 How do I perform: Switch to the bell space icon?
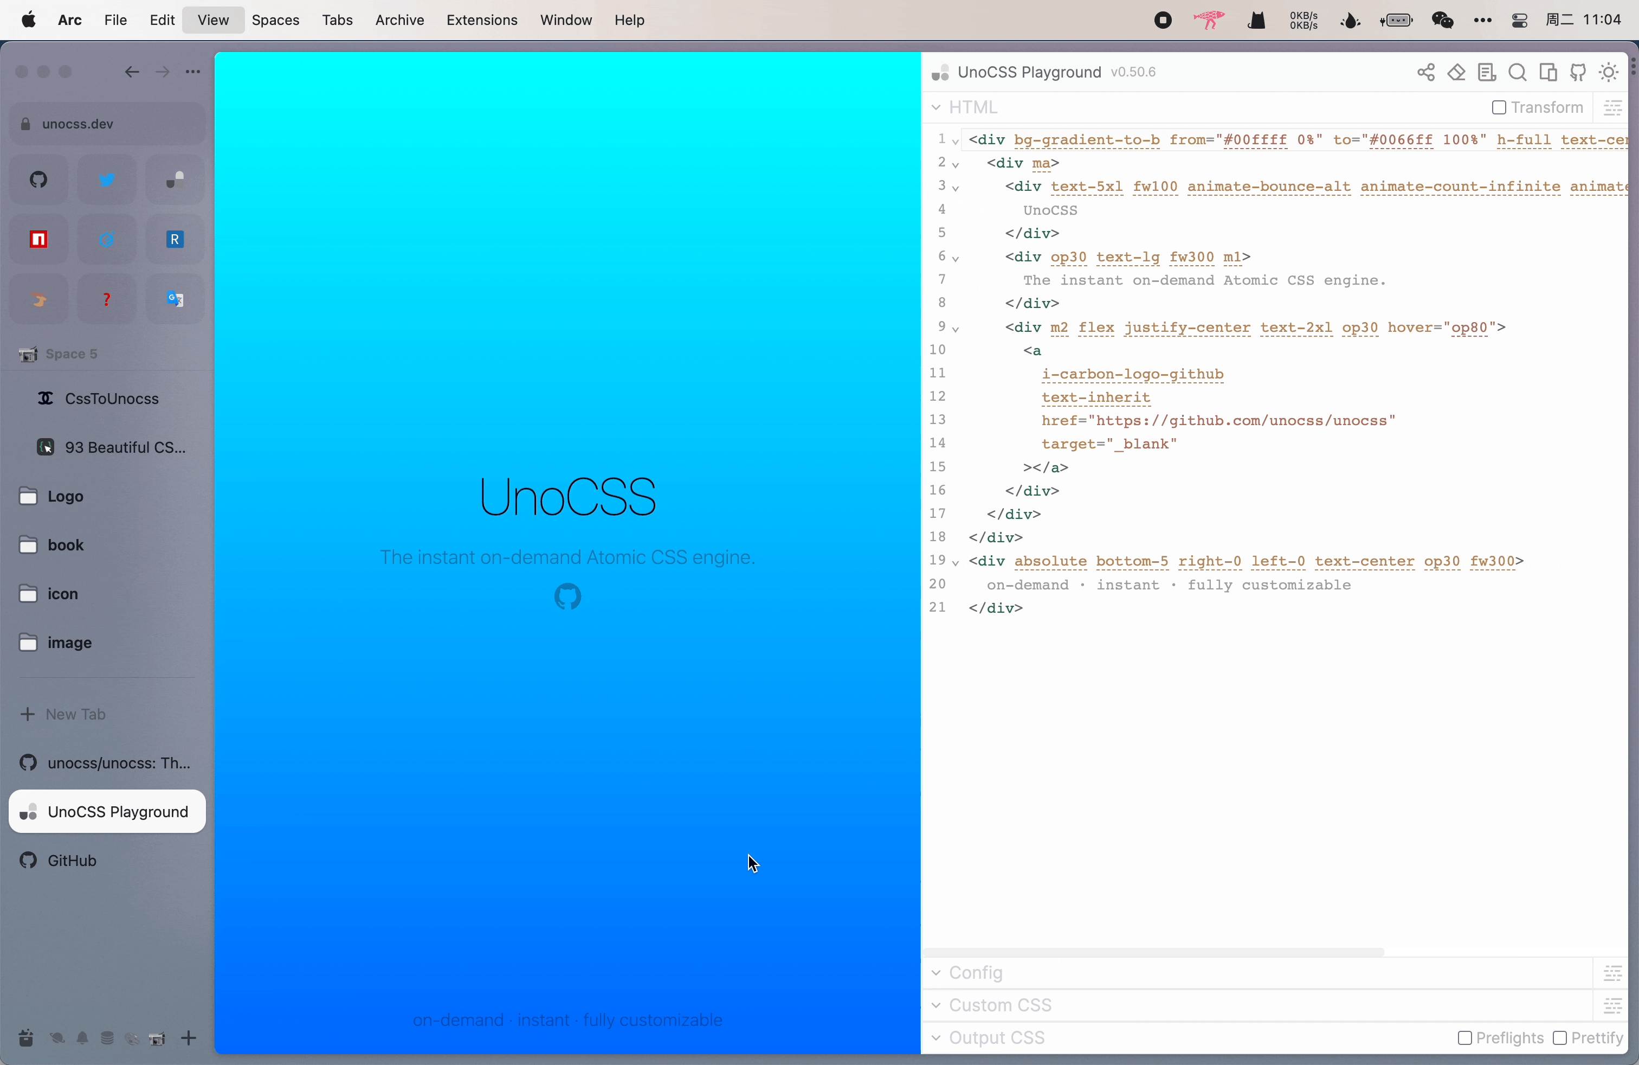[82, 1038]
